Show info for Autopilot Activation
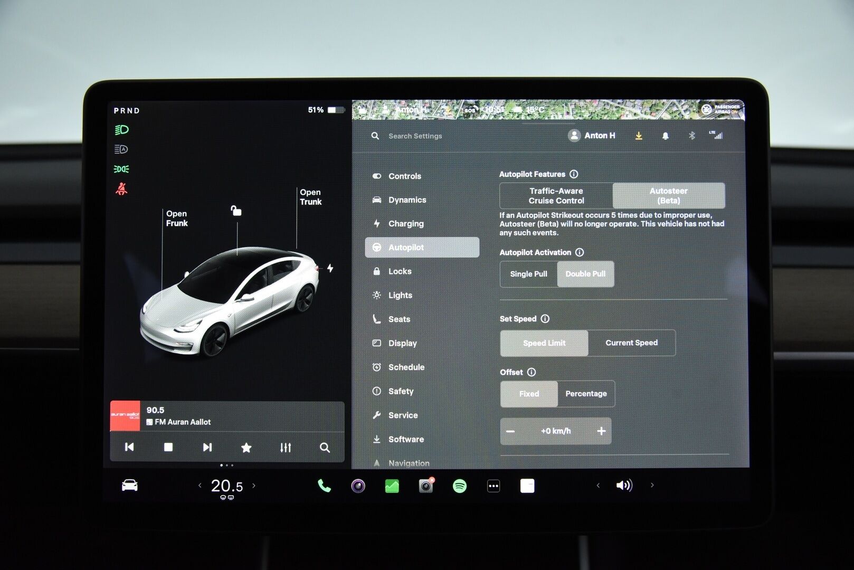Screen dimensions: 854x570 (x=580, y=252)
